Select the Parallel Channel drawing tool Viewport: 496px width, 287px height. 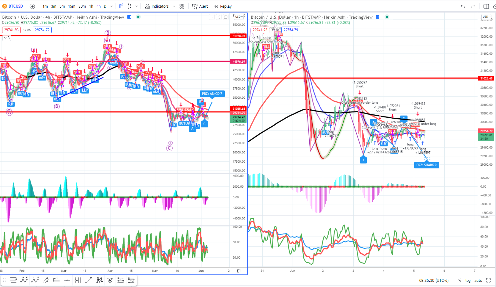46,280
